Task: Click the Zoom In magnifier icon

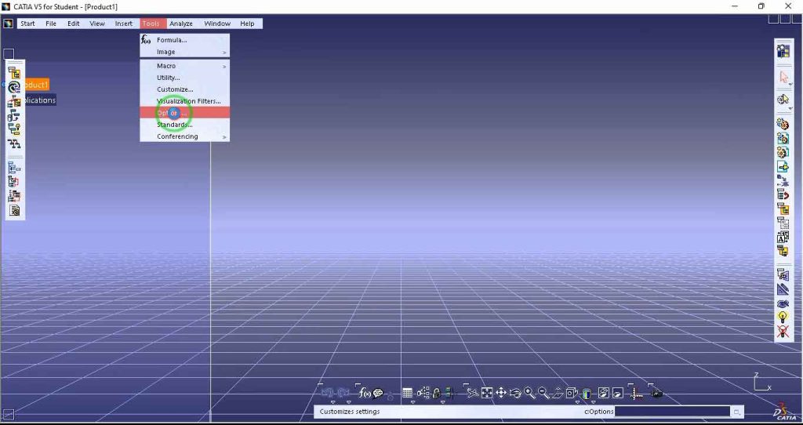Action: coord(530,393)
